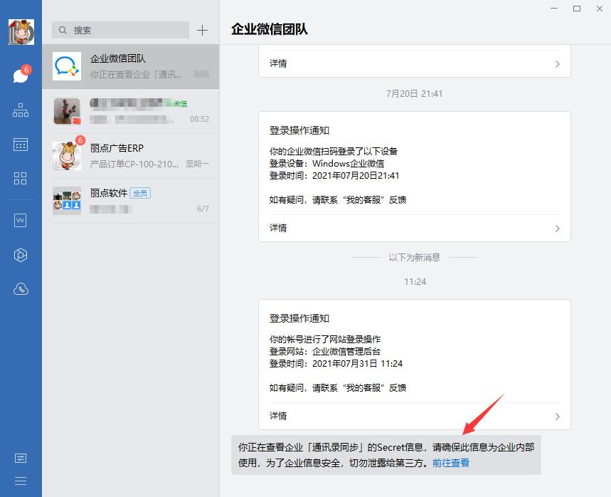Click the 6/7 count on 丽点软件
This screenshot has height=497, width=611.
coord(203,209)
